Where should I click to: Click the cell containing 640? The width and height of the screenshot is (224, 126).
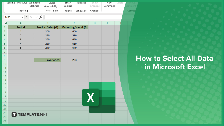(74, 48)
